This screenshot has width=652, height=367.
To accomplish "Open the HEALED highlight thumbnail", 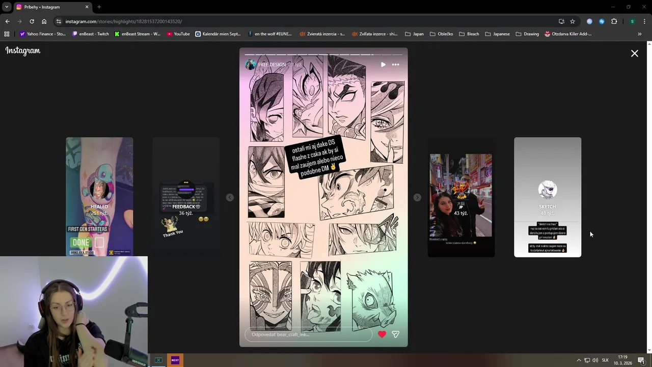I will point(99,197).
